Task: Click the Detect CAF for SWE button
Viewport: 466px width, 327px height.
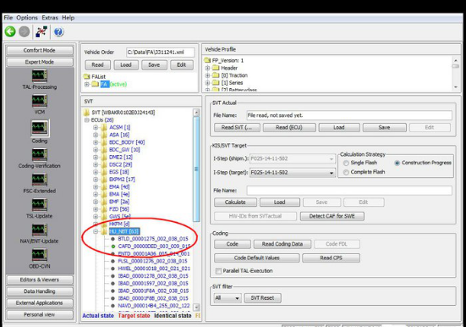Action: point(332,216)
